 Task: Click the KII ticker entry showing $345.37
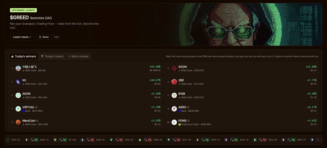294,140
